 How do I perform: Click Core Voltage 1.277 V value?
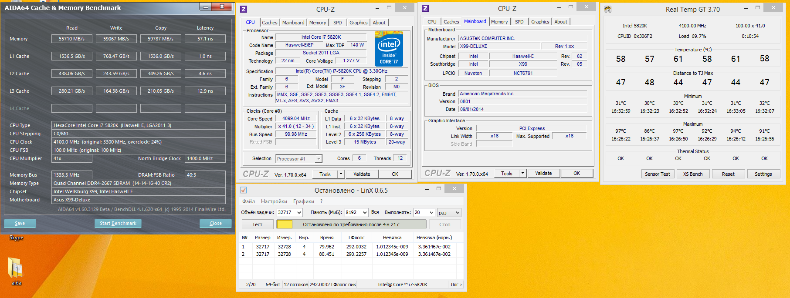pos(351,61)
